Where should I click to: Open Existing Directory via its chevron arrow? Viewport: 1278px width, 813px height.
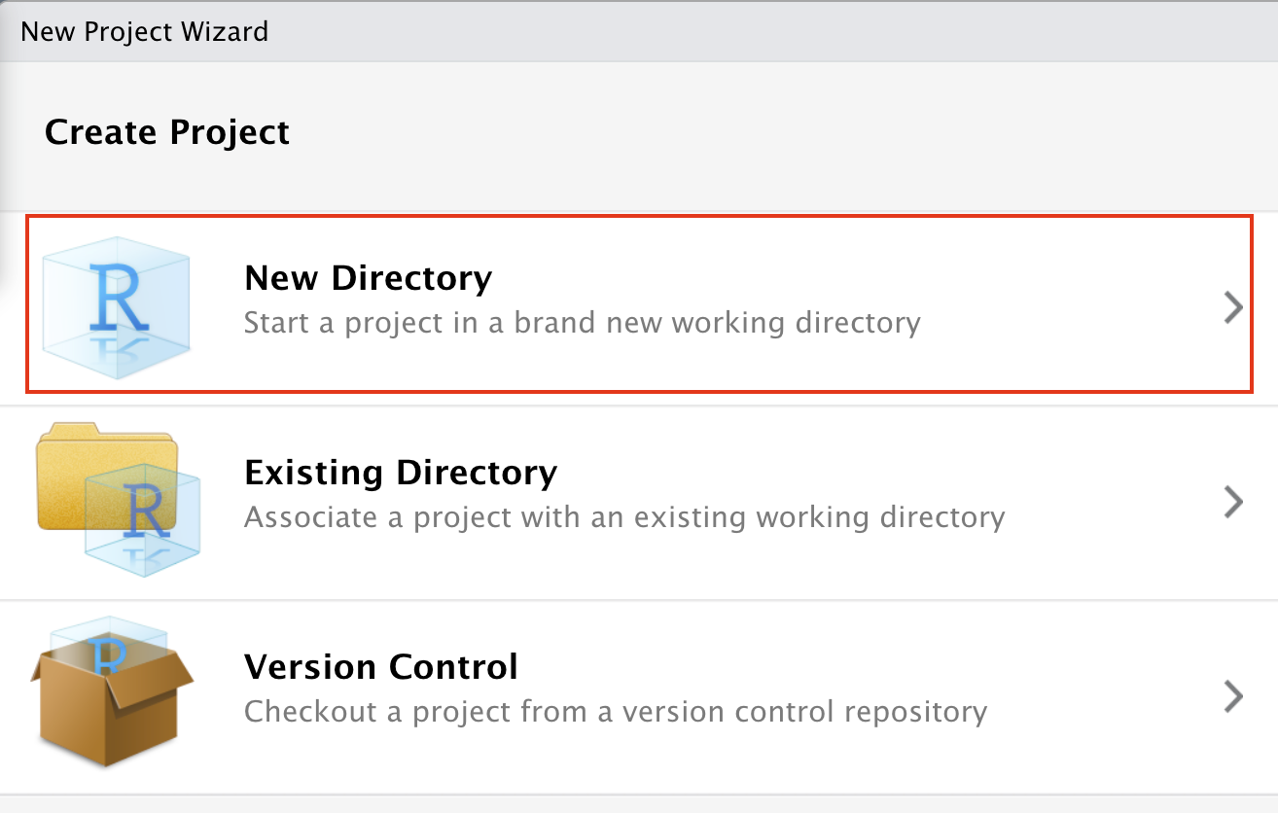pos(1233,502)
